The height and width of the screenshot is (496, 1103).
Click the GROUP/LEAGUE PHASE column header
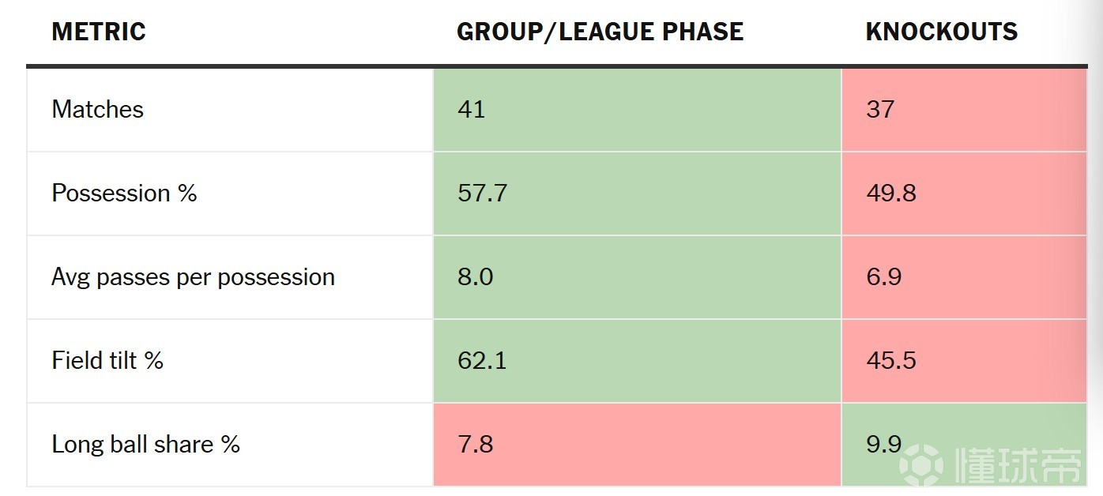click(600, 32)
